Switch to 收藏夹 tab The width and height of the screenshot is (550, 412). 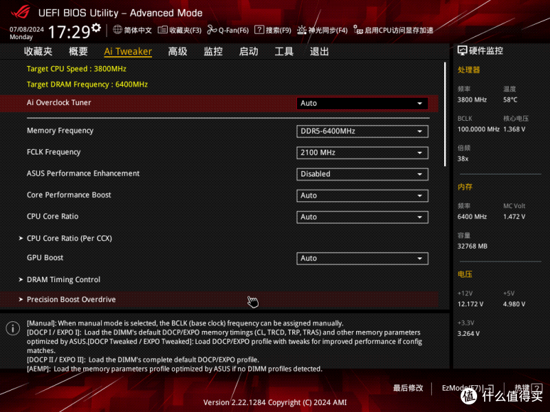(38, 51)
